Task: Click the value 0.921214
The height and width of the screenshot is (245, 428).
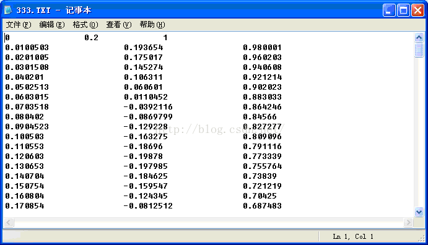Action: [x=263, y=77]
